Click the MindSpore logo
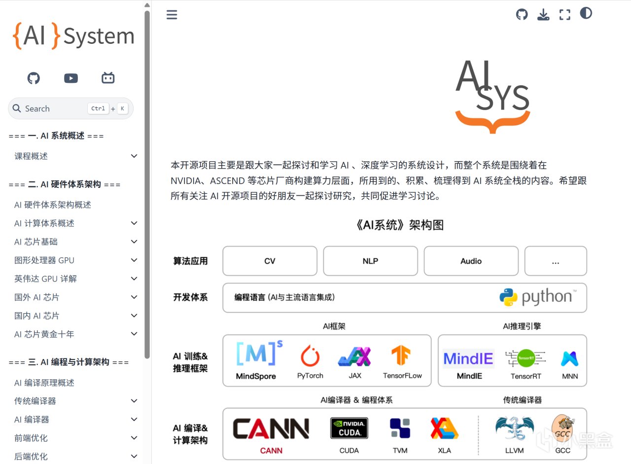Viewport: 631px width, 464px height. 259,354
